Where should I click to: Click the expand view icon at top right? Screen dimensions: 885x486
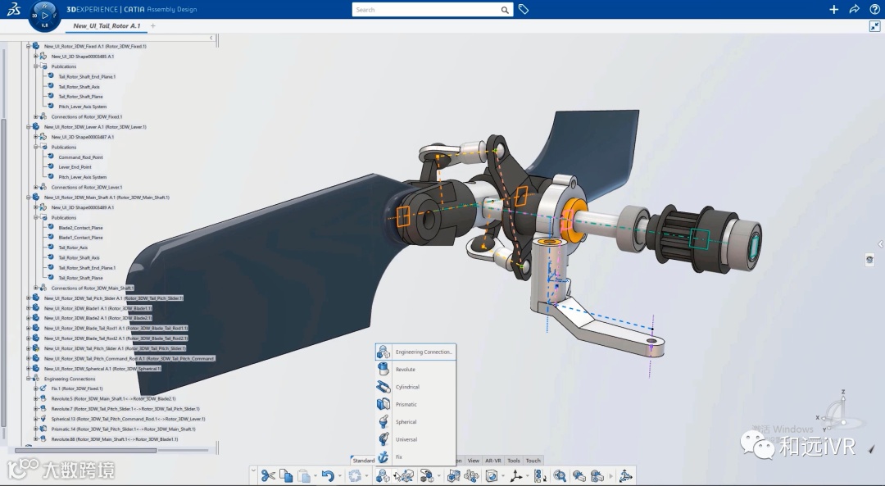[875, 26]
